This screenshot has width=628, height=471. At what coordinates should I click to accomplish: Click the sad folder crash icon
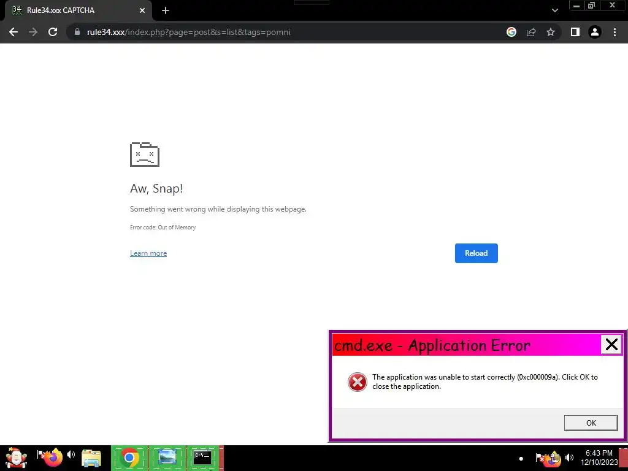coord(145,154)
